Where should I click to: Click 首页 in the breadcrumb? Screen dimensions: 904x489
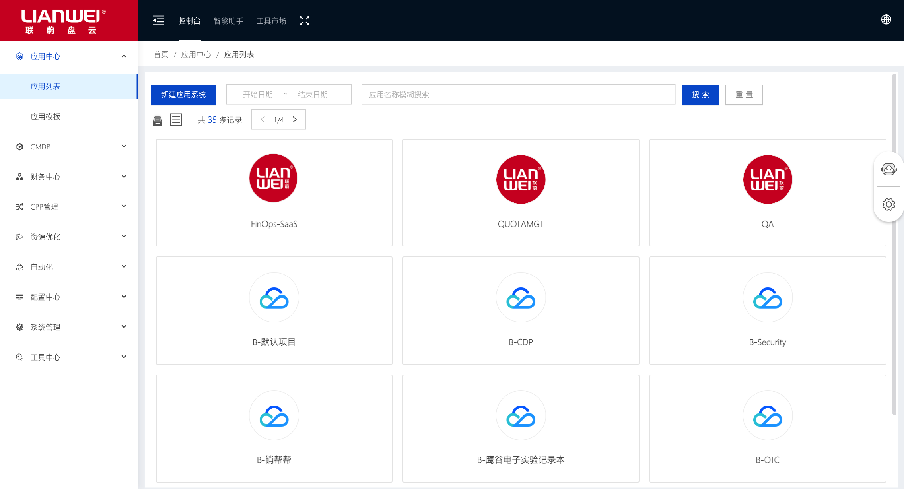pyautogui.click(x=161, y=54)
